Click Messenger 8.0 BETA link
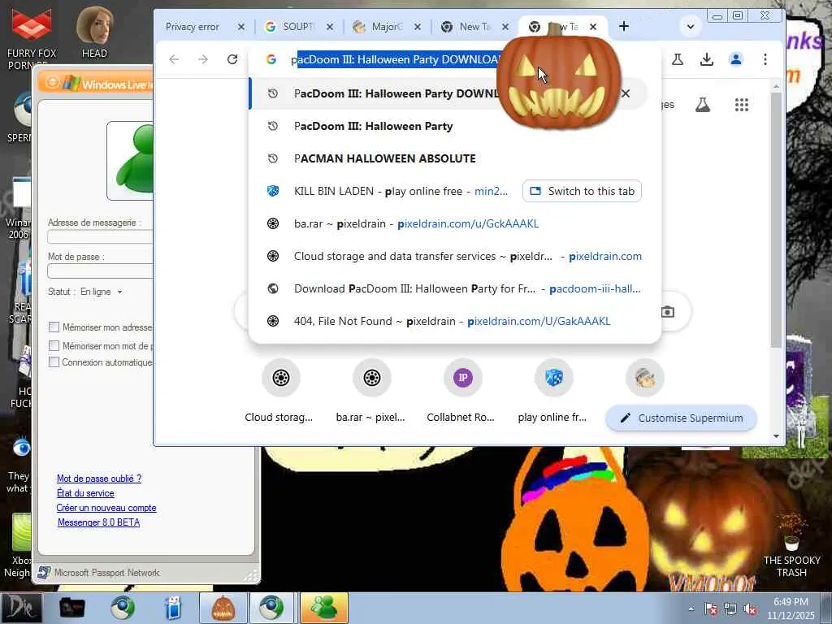832x624 pixels. pyautogui.click(x=98, y=522)
